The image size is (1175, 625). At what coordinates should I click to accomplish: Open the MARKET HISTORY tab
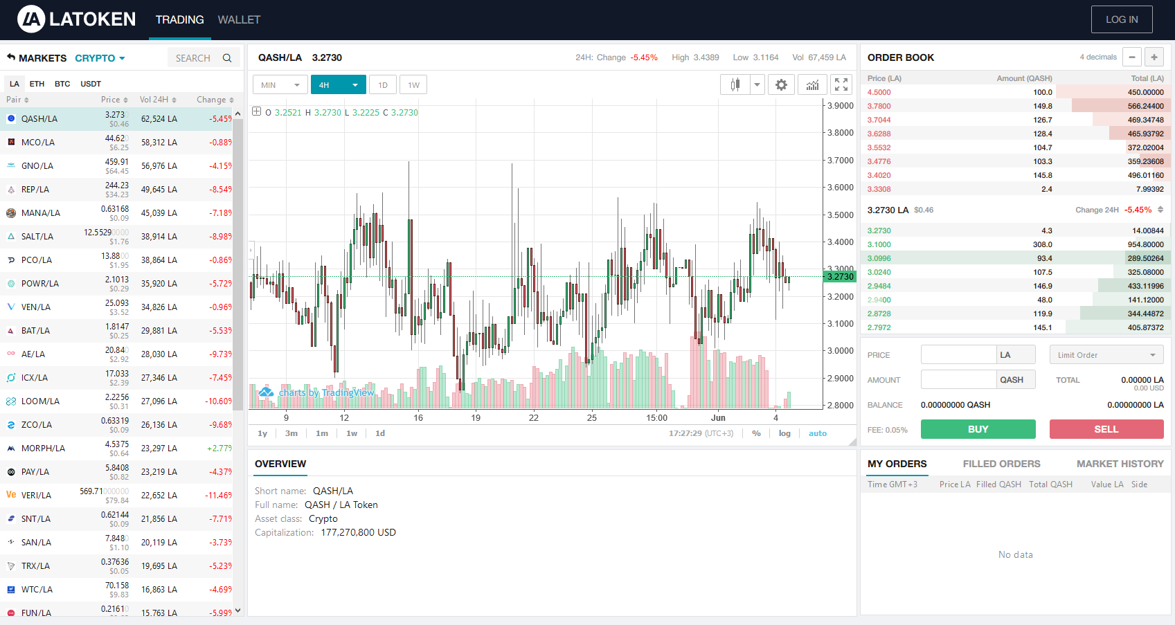coord(1120,464)
